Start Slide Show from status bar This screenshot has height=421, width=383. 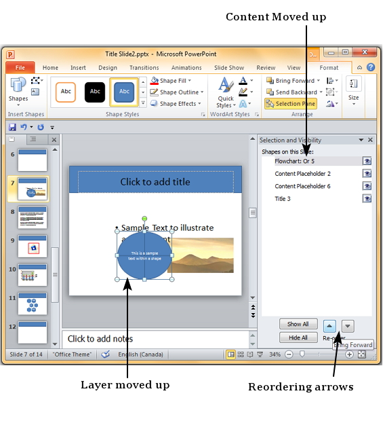(x=260, y=354)
